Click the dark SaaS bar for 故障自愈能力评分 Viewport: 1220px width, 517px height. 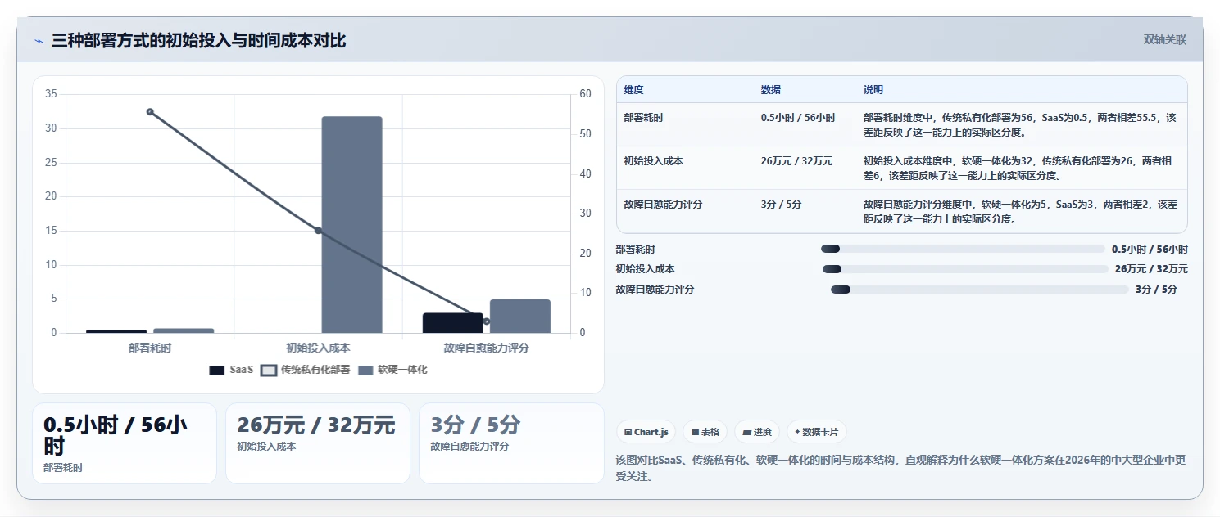(x=452, y=323)
